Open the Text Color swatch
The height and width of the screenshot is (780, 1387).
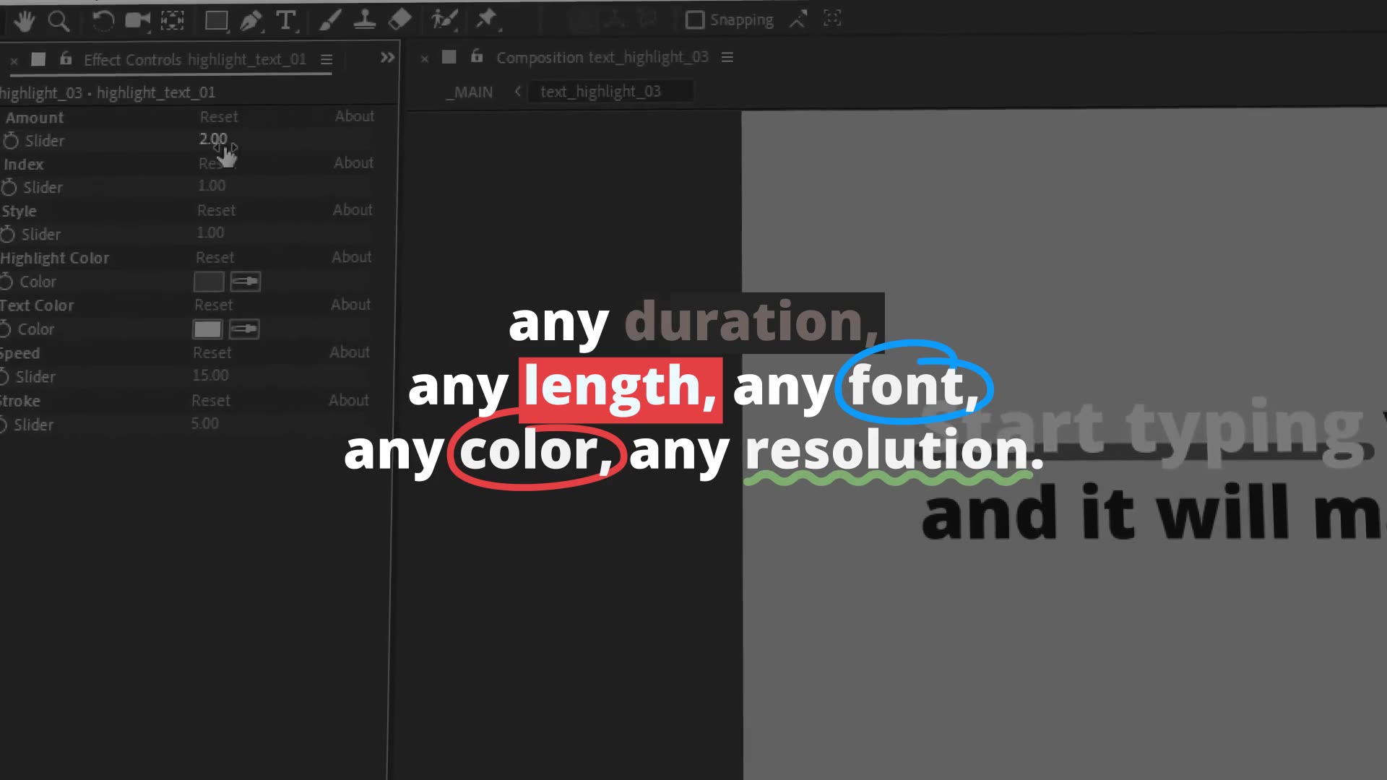[207, 329]
